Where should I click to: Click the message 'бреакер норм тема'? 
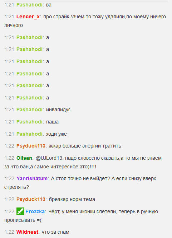[x=72, y=199]
